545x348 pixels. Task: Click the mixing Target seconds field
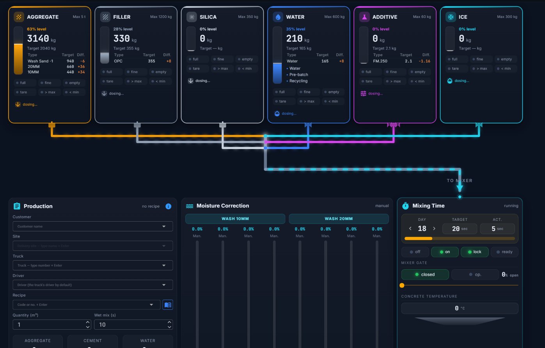click(460, 229)
